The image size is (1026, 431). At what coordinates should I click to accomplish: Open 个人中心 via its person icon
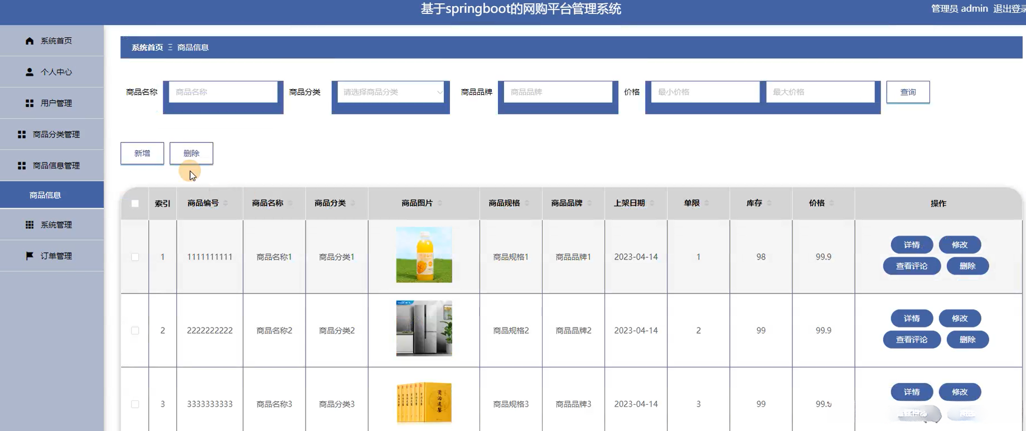point(30,72)
